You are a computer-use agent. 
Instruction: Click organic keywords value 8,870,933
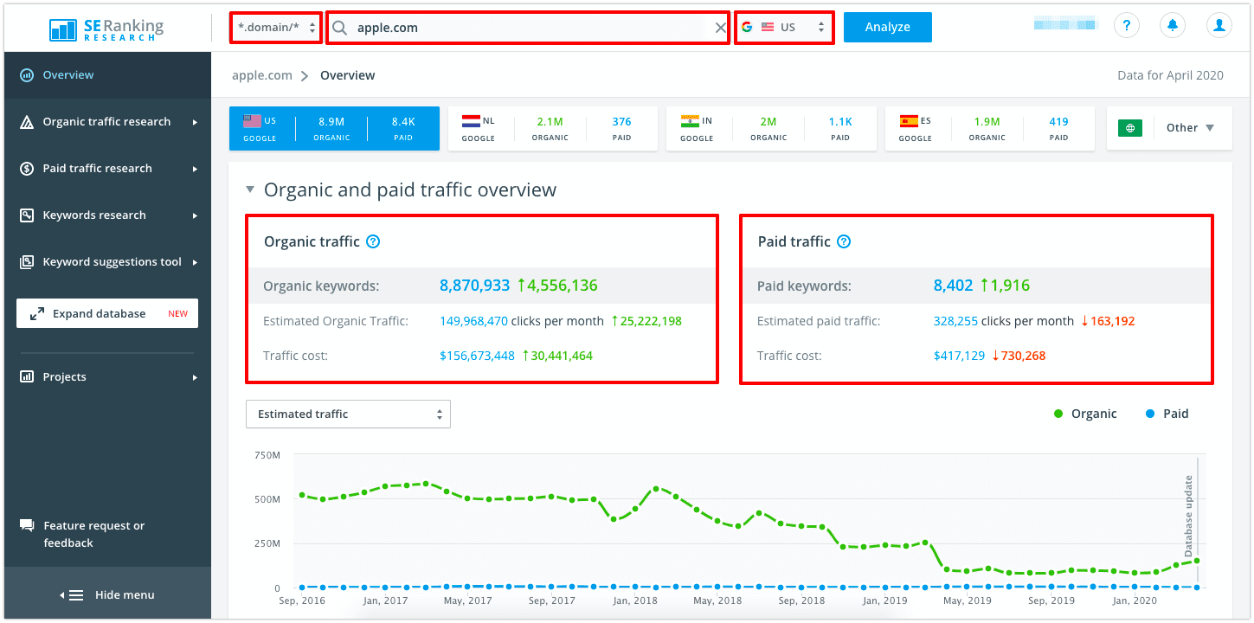[x=475, y=286]
